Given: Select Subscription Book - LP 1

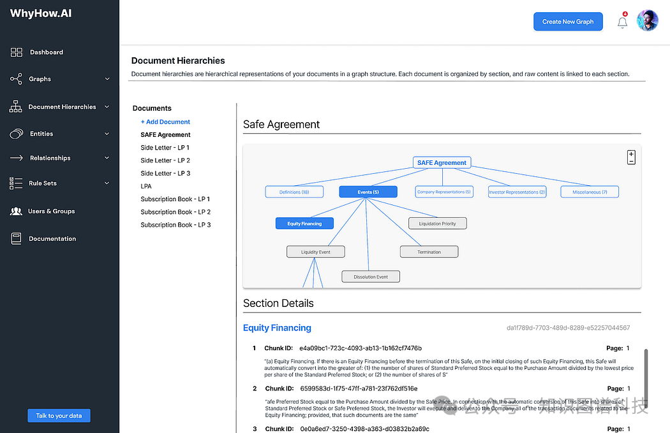Looking at the screenshot, I should pyautogui.click(x=175, y=199).
